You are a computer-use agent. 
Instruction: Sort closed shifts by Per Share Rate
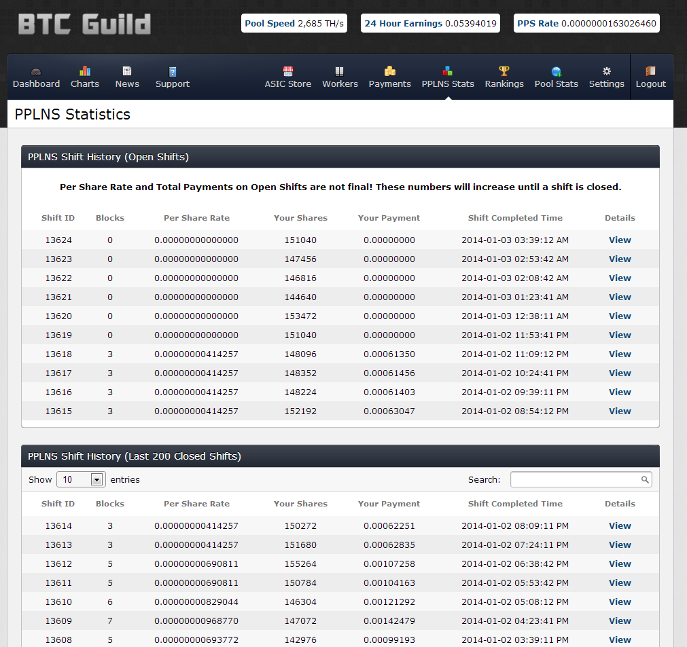(196, 504)
